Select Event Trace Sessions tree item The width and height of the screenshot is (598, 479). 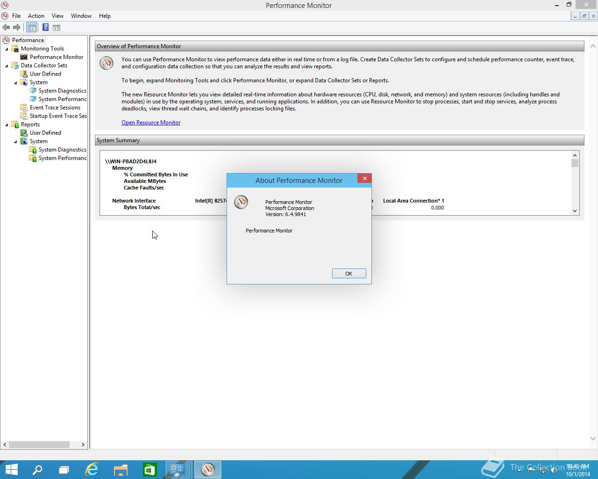tap(55, 108)
